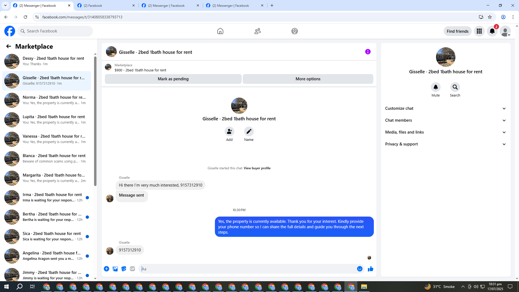Switch to the '(2) Facebook' browser tab

coord(107,5)
